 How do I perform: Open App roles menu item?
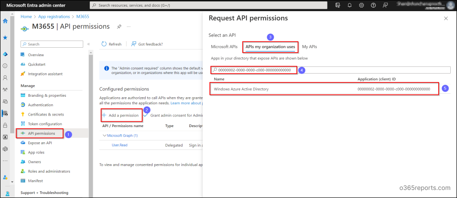pyautogui.click(x=36, y=152)
